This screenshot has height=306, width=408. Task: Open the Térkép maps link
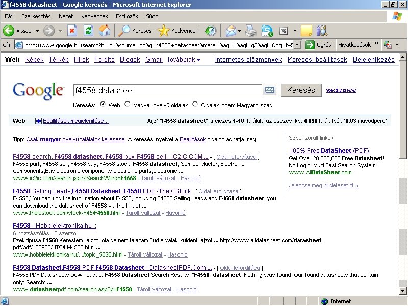click(59, 60)
